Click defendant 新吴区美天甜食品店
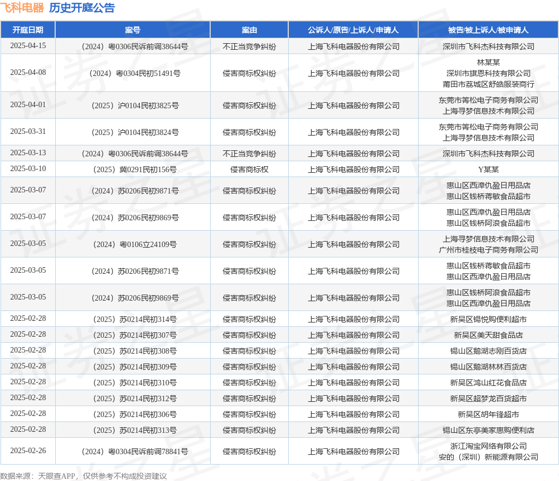This screenshot has height=481, width=559. (x=488, y=335)
